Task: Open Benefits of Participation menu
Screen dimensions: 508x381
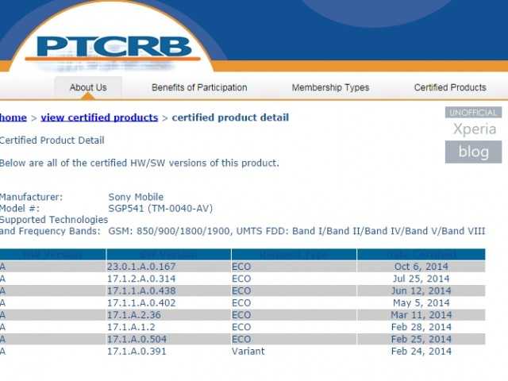Action: point(199,87)
